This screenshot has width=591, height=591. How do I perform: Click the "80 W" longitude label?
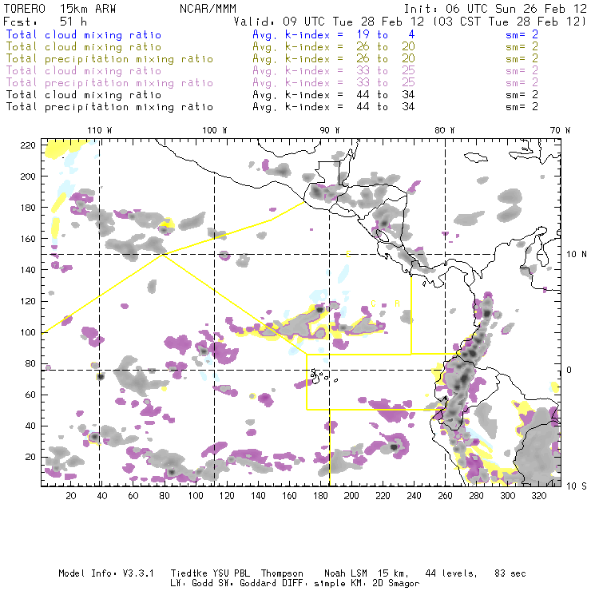tap(445, 130)
